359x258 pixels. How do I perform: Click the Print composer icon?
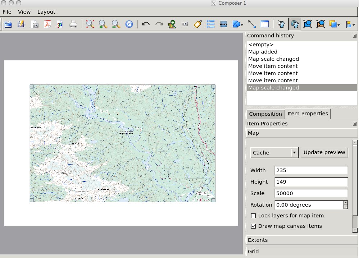[73, 24]
